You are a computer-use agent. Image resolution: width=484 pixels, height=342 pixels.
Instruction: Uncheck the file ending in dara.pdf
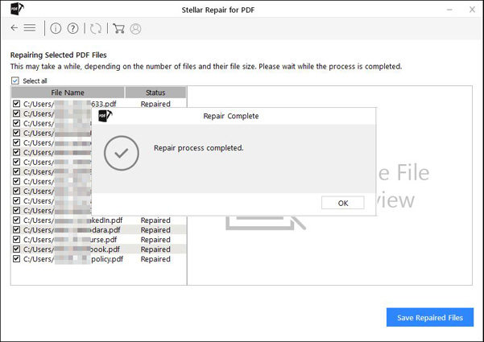(16, 230)
